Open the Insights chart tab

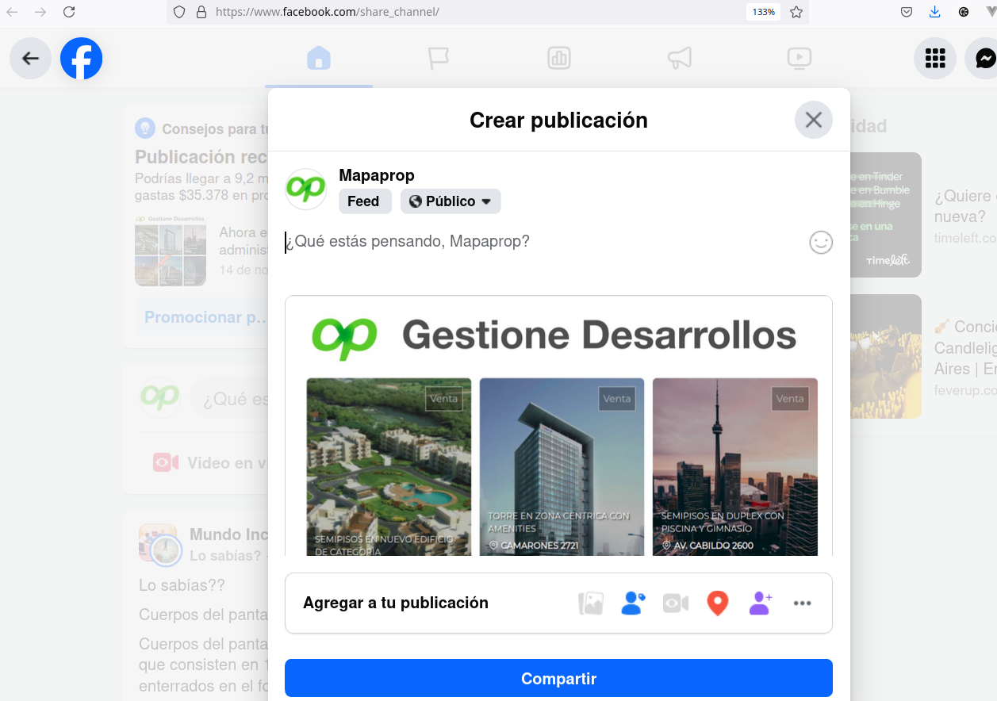[559, 58]
